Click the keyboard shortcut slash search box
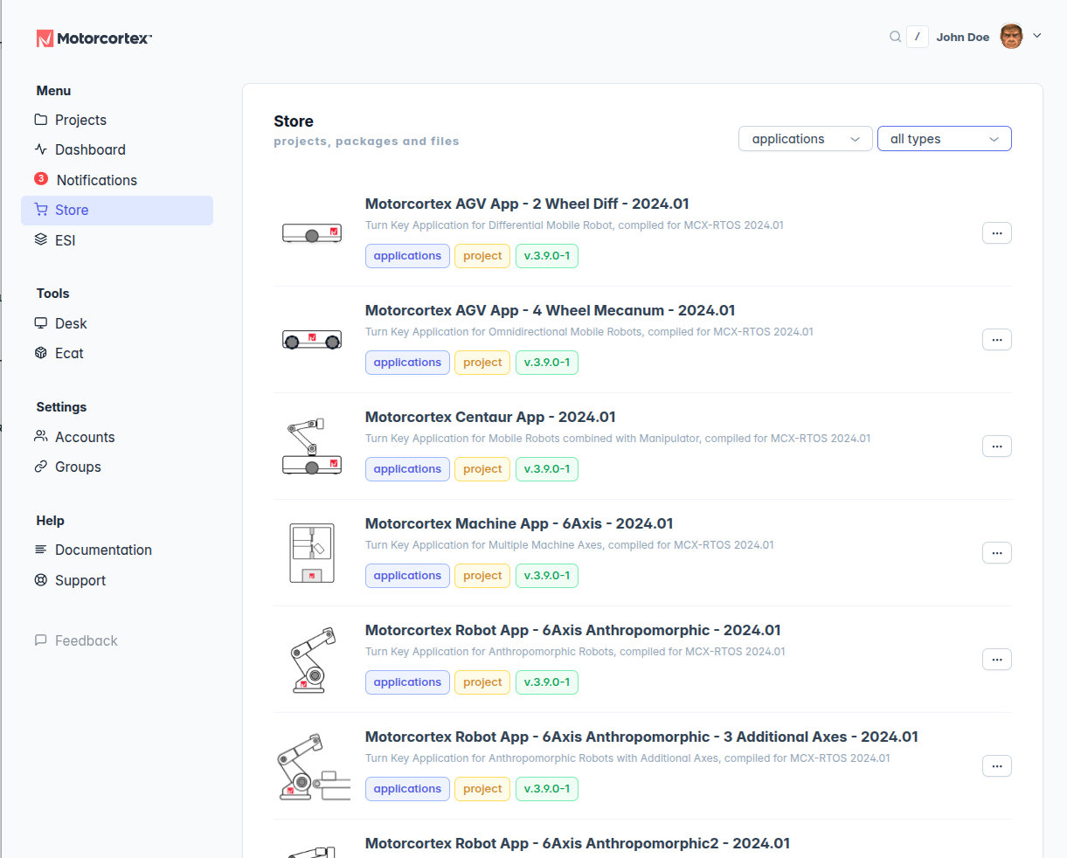This screenshot has width=1067, height=858. tap(917, 37)
